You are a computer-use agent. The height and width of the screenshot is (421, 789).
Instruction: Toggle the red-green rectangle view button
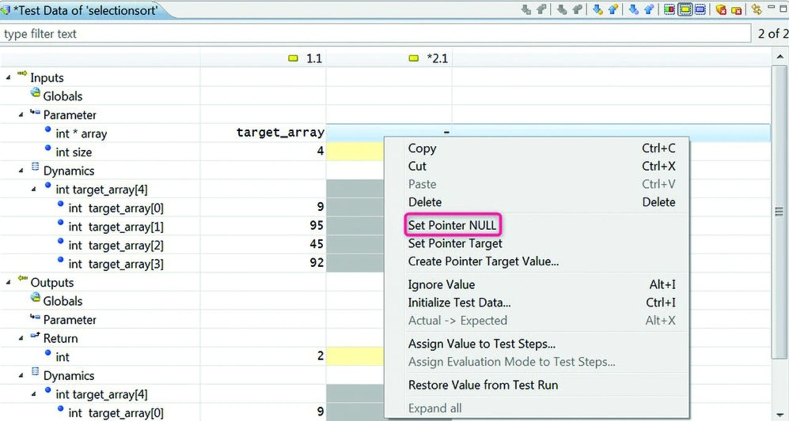669,10
